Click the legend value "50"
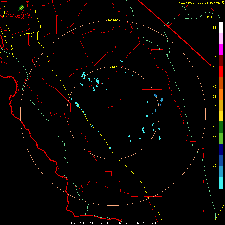Viewport: 225px width, 225px height. click(x=215, y=67)
